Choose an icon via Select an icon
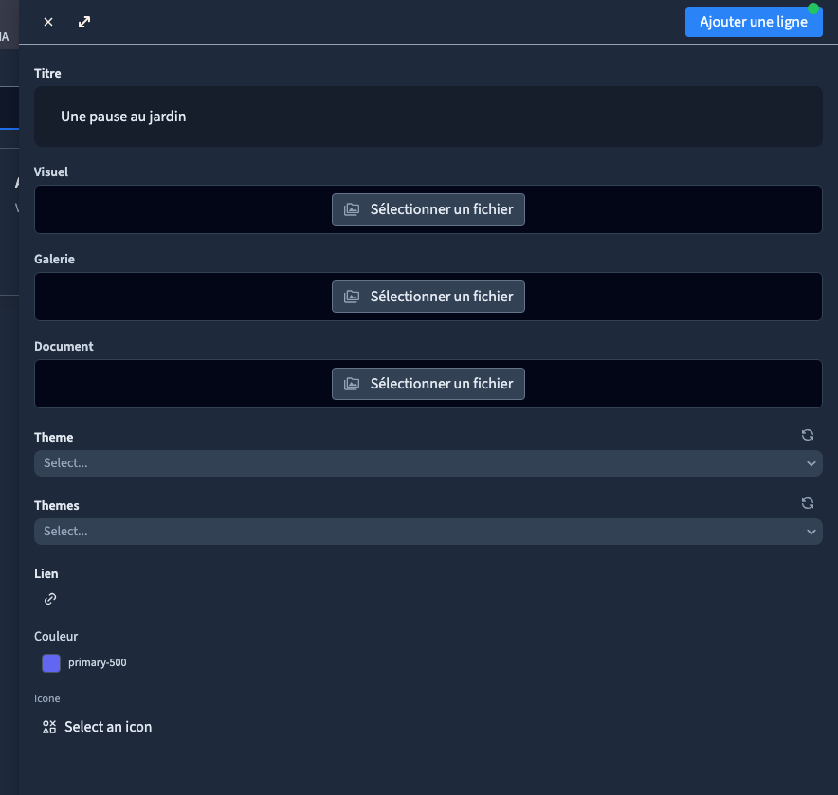The image size is (838, 795). (x=98, y=727)
